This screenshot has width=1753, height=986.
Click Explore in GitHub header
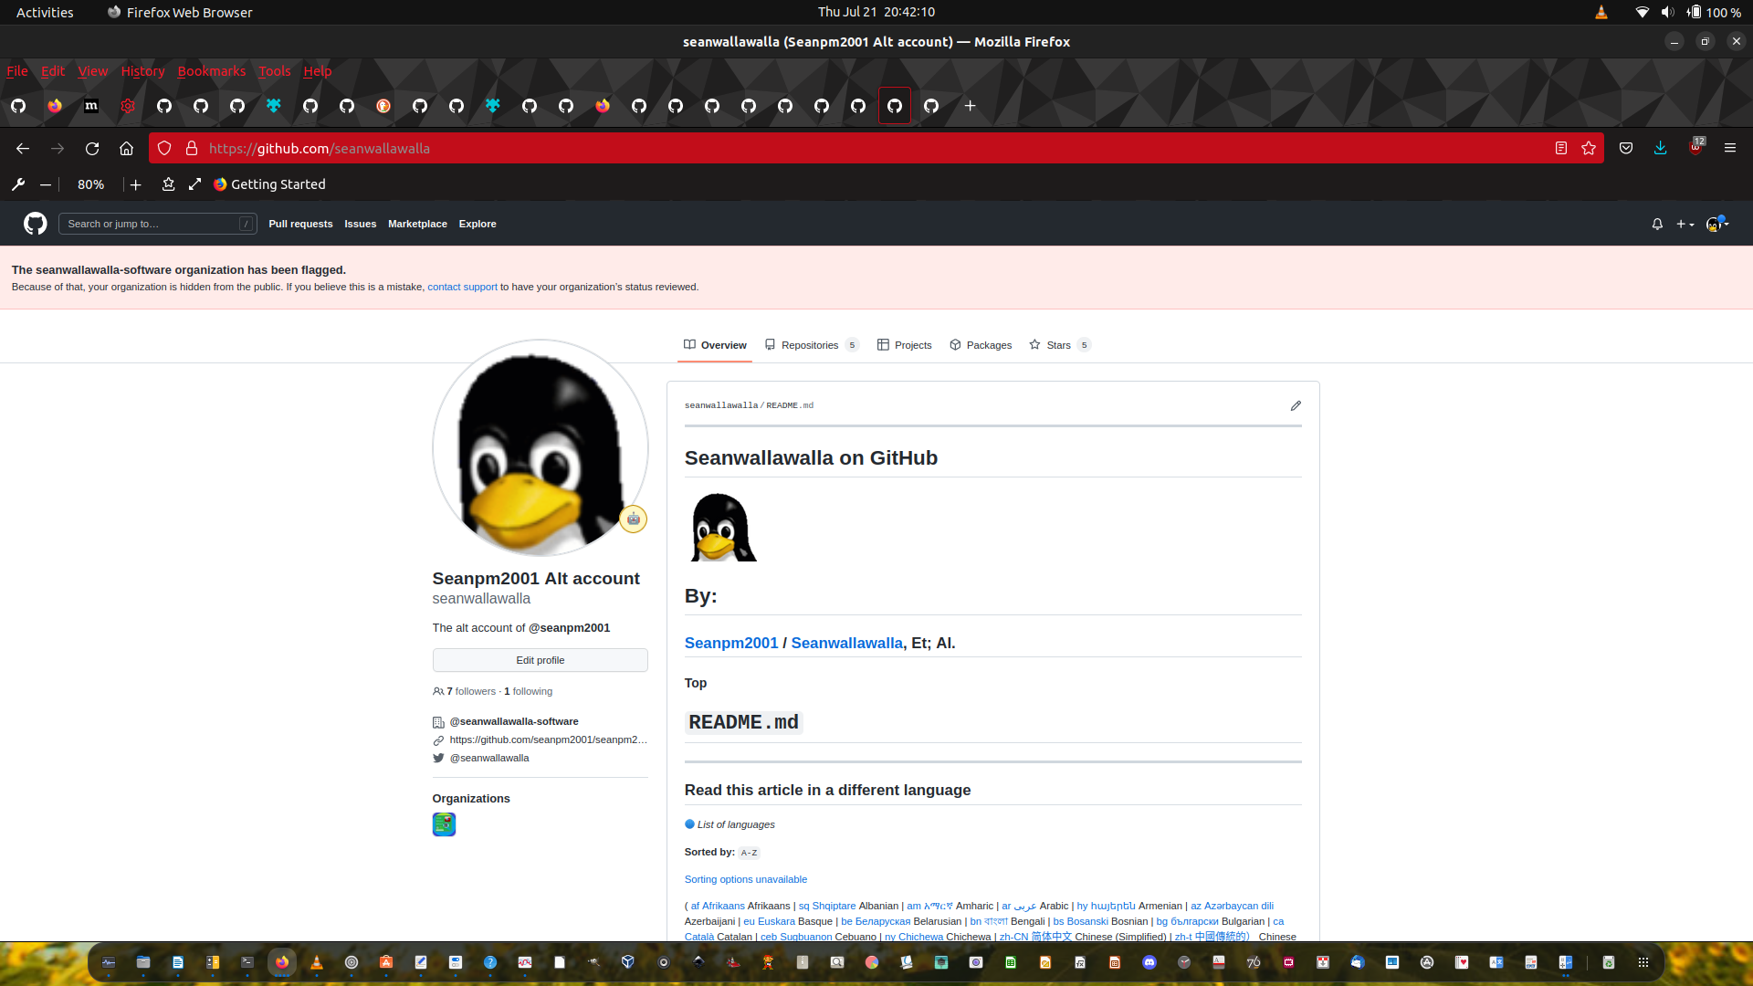478,224
